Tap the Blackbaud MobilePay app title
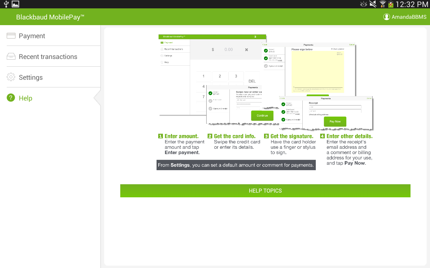 tap(50, 17)
